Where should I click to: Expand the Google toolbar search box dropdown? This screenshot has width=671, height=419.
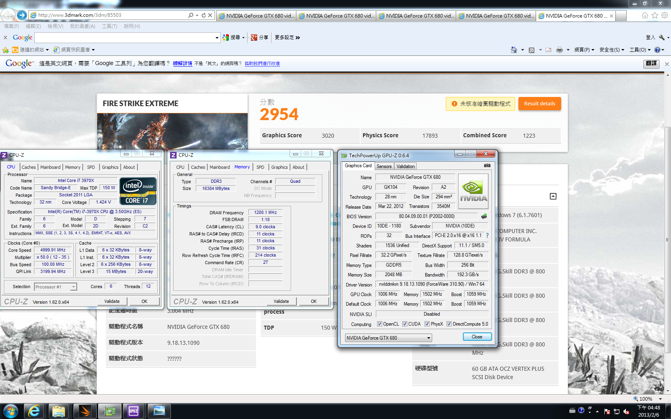(x=217, y=38)
